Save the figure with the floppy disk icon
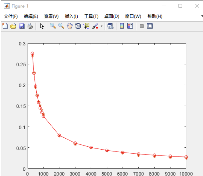This screenshot has width=203, height=176. pyautogui.click(x=22, y=26)
